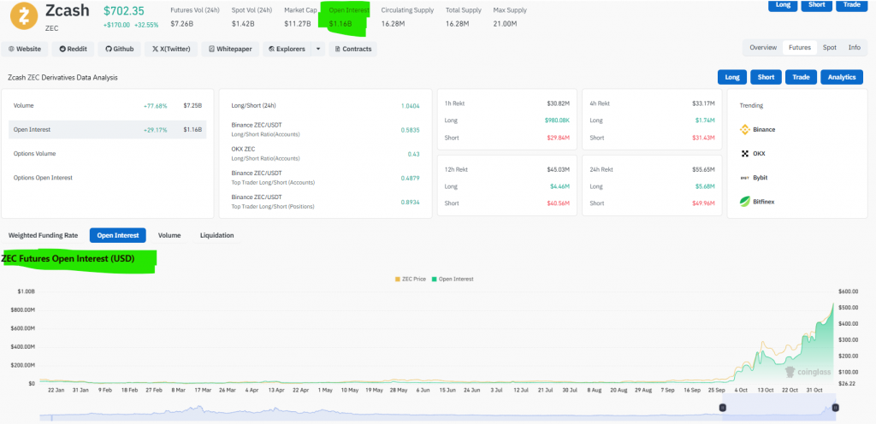Screen dimensions: 876x424
Task: Open OKX from the Trending list
Action: [757, 154]
